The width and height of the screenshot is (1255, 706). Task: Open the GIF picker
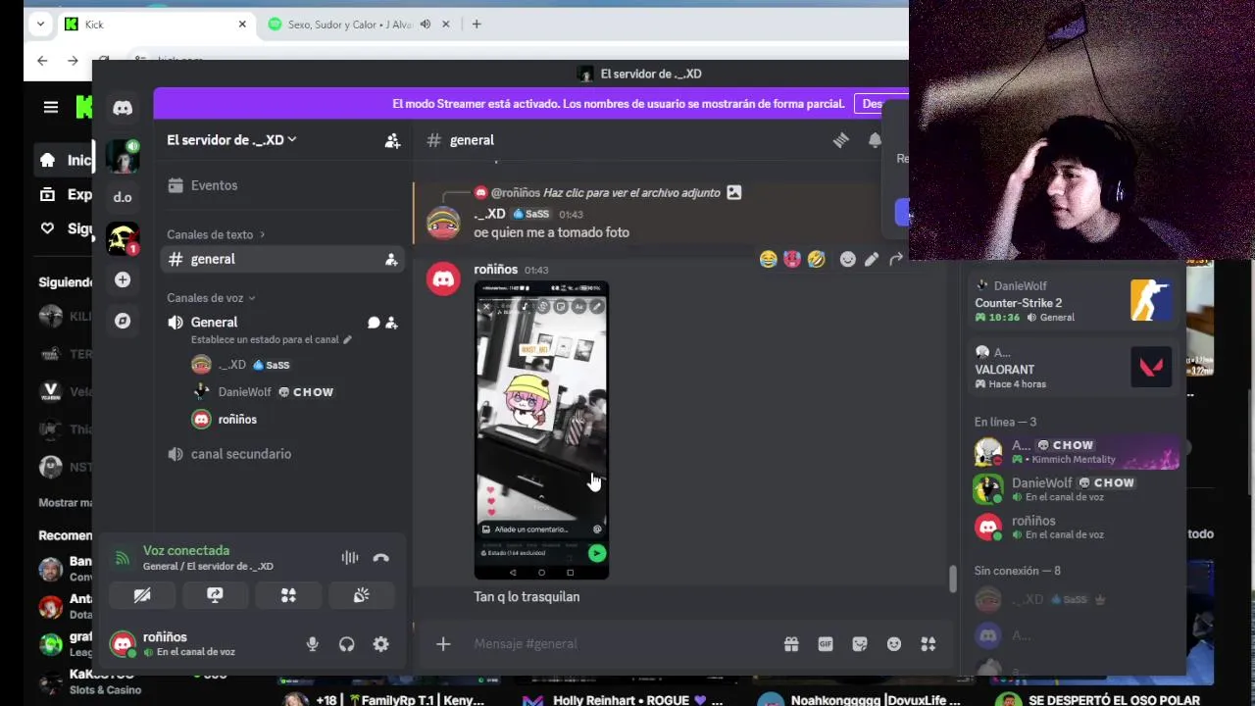click(x=826, y=644)
